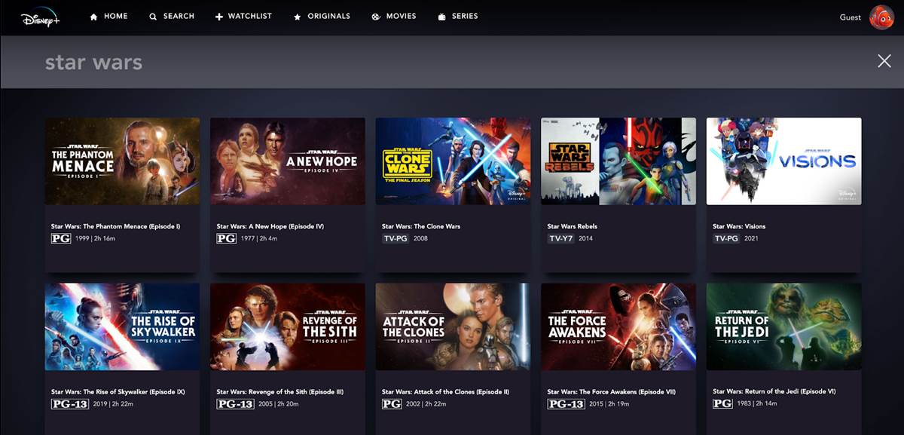Click the Originals star icon
The width and height of the screenshot is (904, 435).
tap(298, 17)
